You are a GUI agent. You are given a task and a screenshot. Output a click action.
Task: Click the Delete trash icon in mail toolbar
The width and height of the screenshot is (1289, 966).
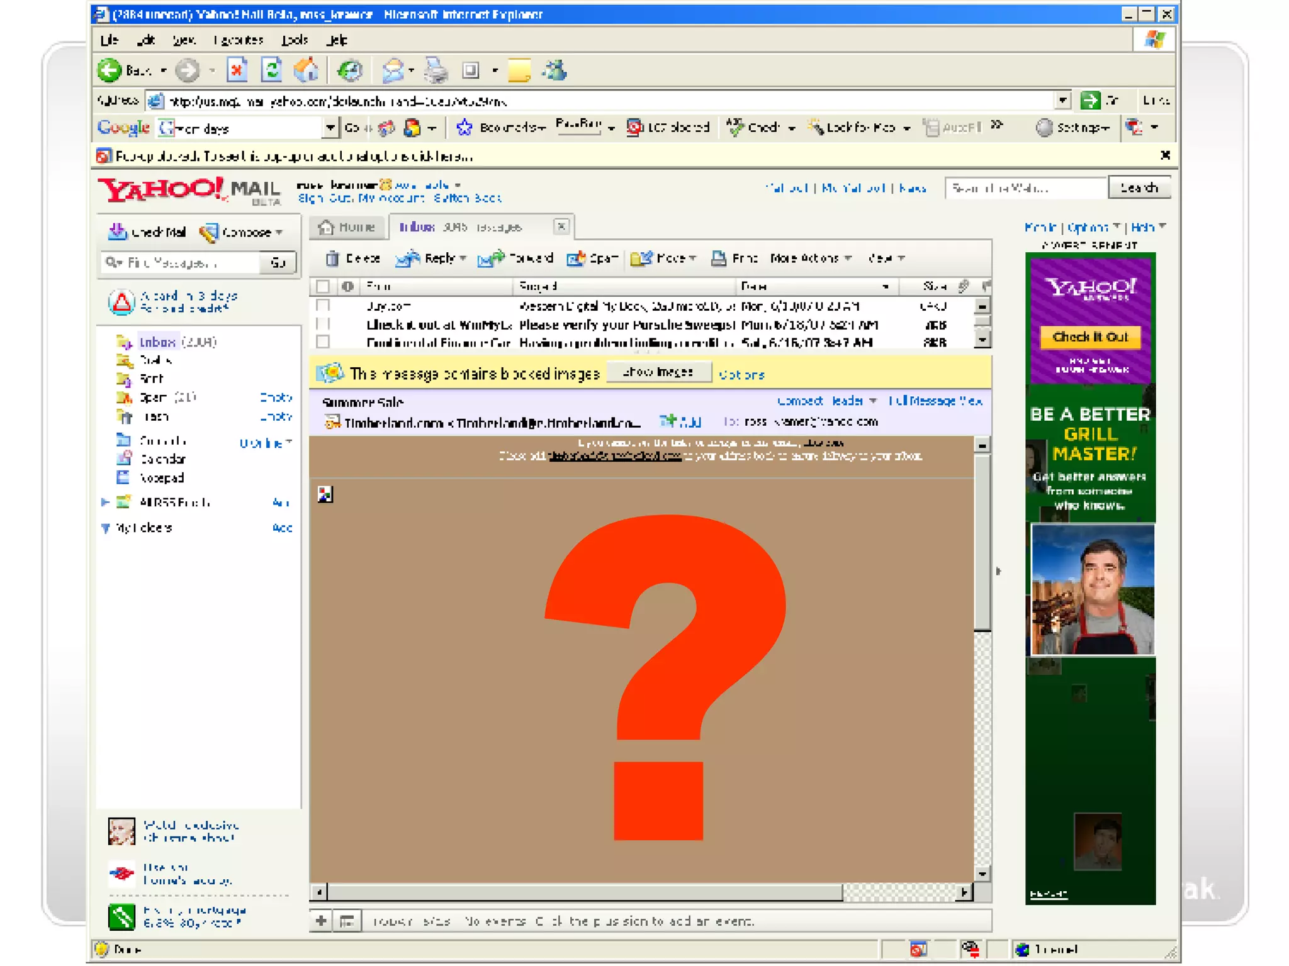click(x=332, y=258)
